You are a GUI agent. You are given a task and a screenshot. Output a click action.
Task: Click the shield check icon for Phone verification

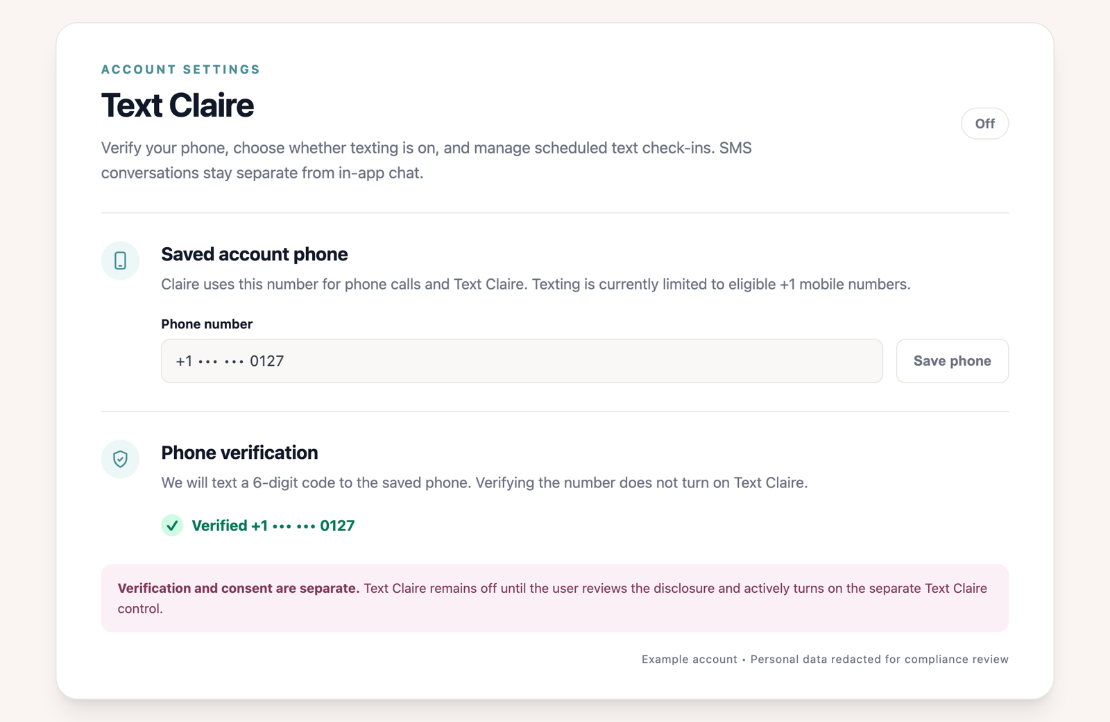pos(120,459)
